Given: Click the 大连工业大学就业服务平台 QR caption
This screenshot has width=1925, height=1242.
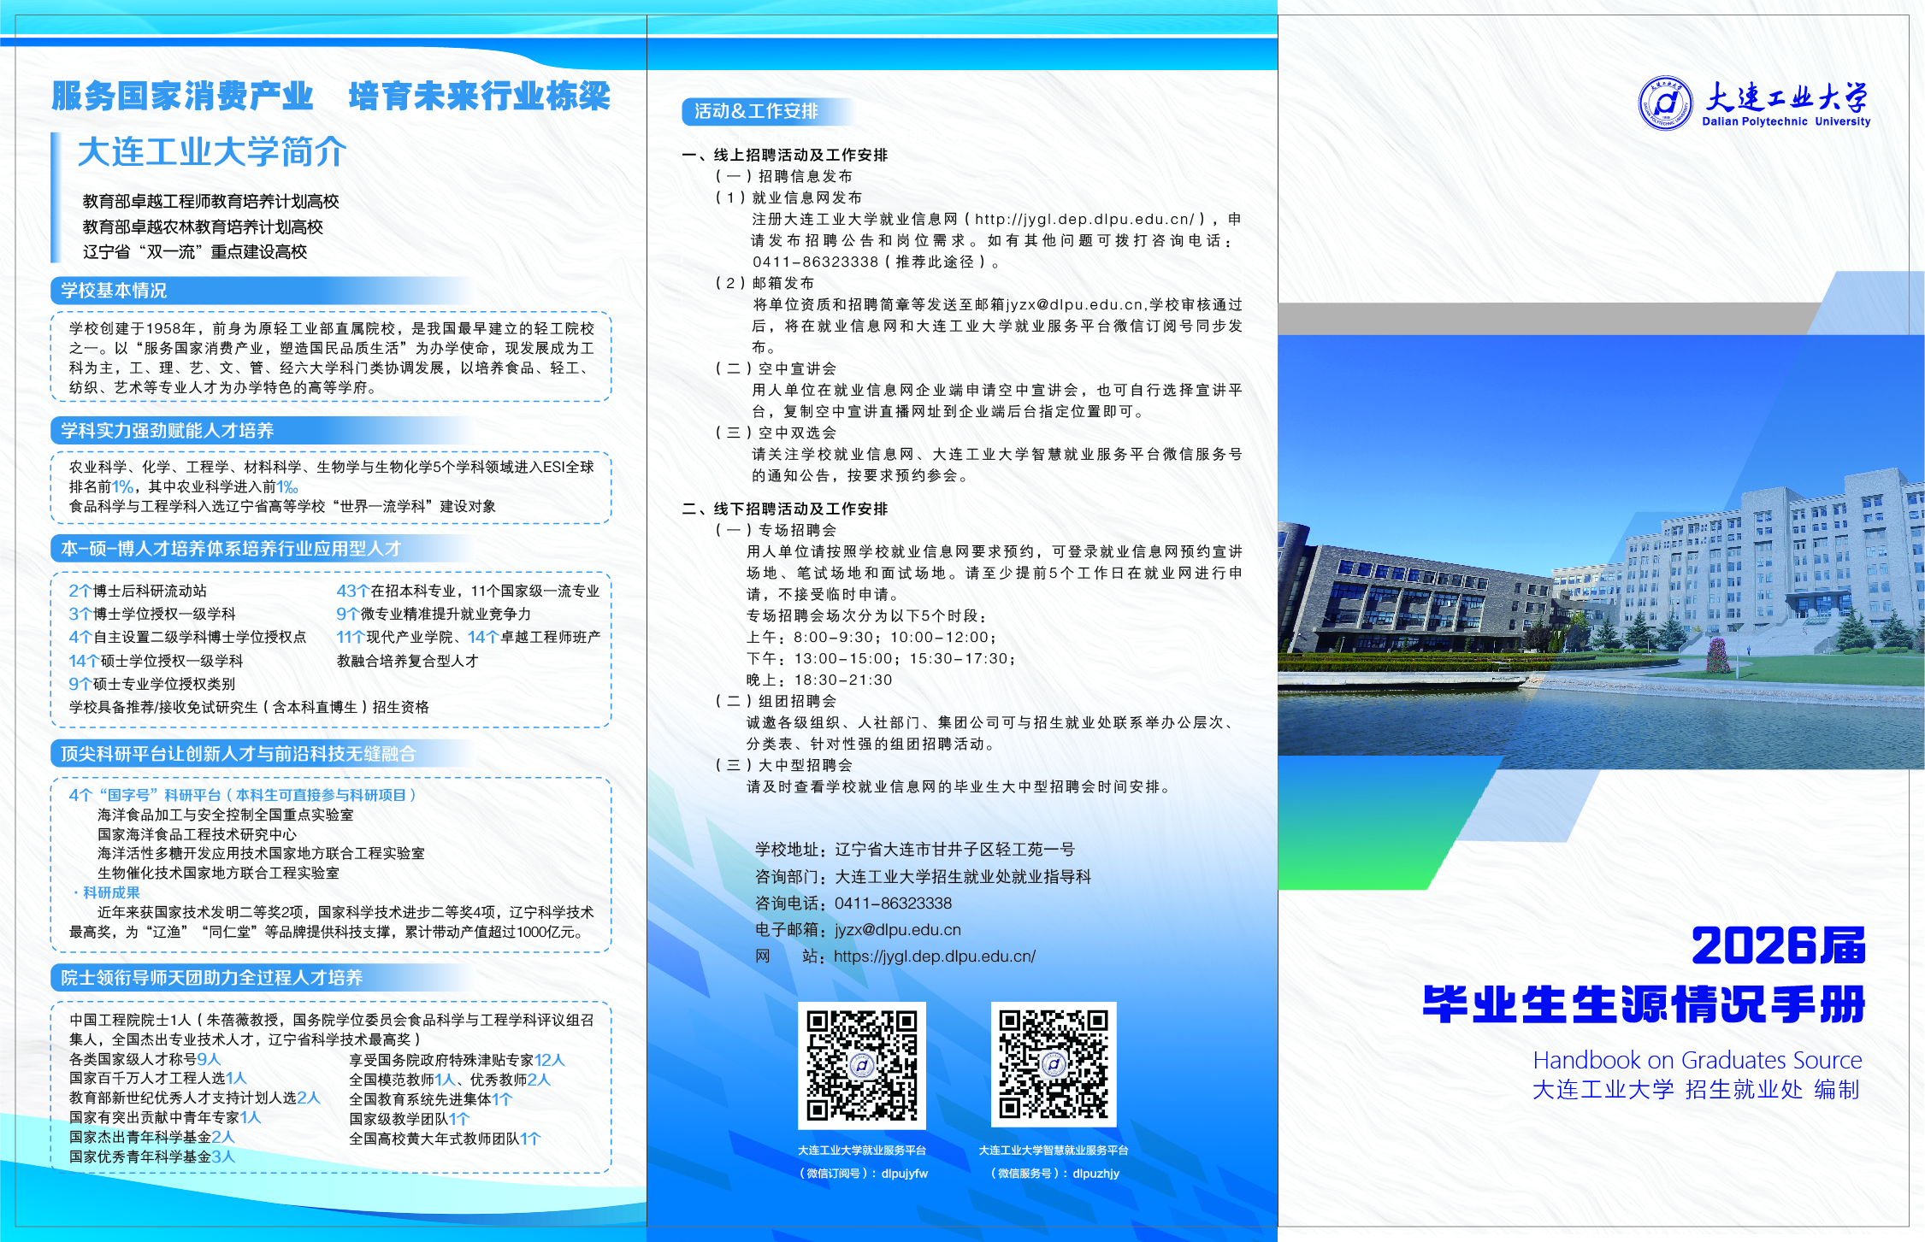Looking at the screenshot, I should coord(862,1151).
